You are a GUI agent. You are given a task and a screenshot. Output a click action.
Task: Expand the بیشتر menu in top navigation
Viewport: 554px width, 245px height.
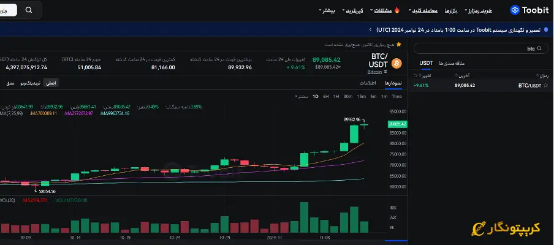[327, 10]
